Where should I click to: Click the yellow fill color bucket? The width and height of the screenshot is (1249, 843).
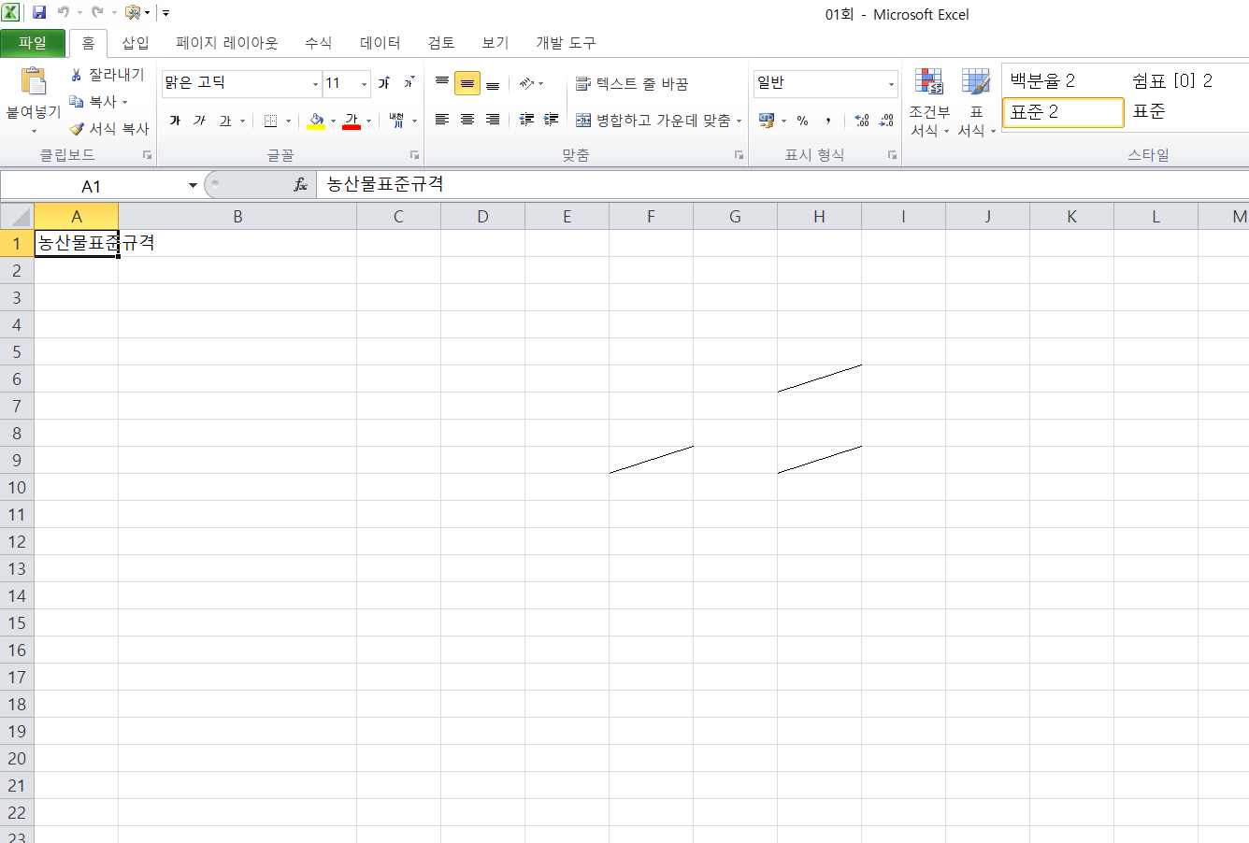click(316, 121)
